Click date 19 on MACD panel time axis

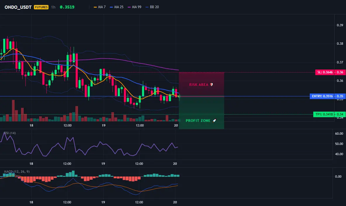click(x=103, y=202)
